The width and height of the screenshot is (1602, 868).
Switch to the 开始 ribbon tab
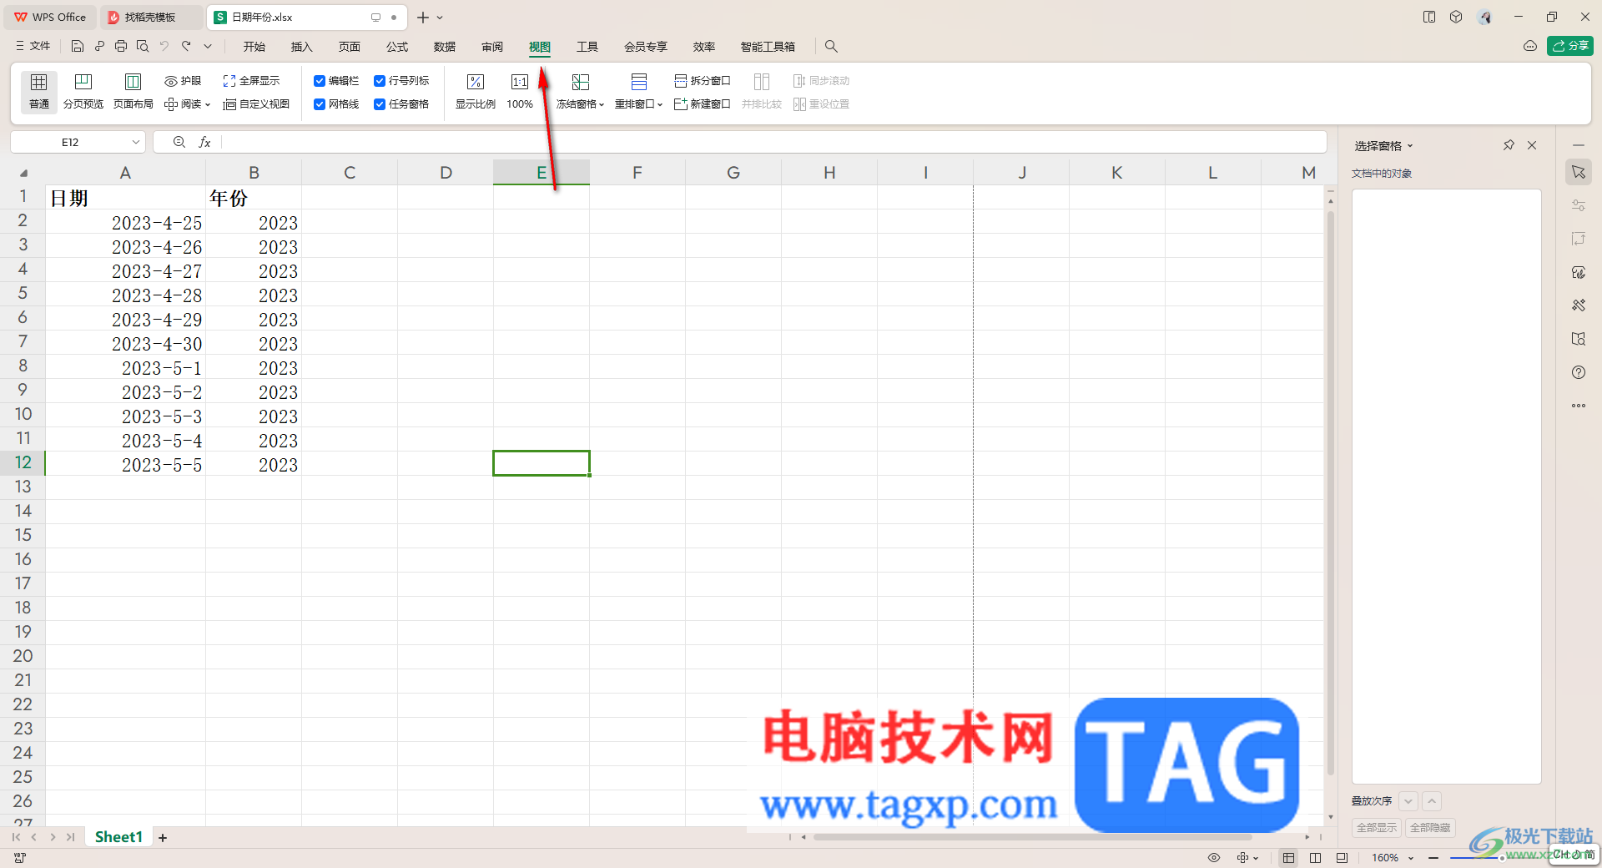[254, 47]
